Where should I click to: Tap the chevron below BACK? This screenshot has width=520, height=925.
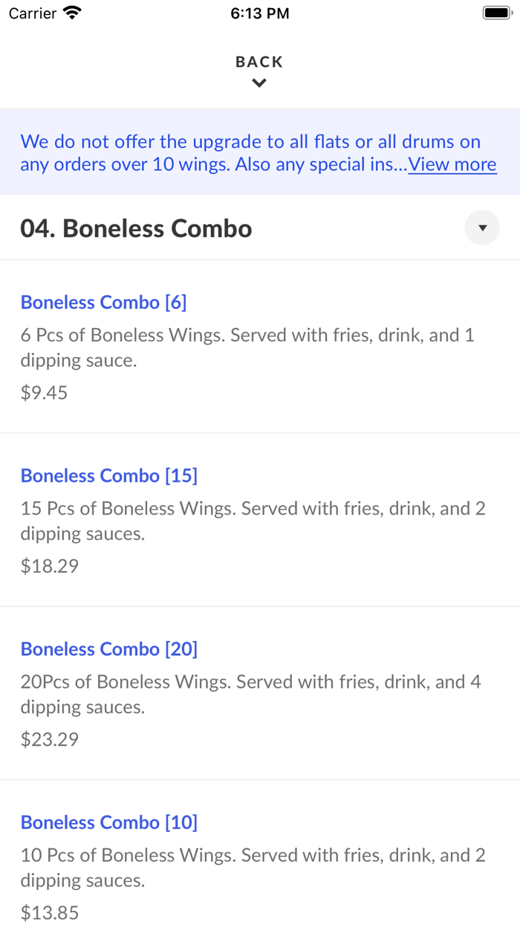pos(259,83)
